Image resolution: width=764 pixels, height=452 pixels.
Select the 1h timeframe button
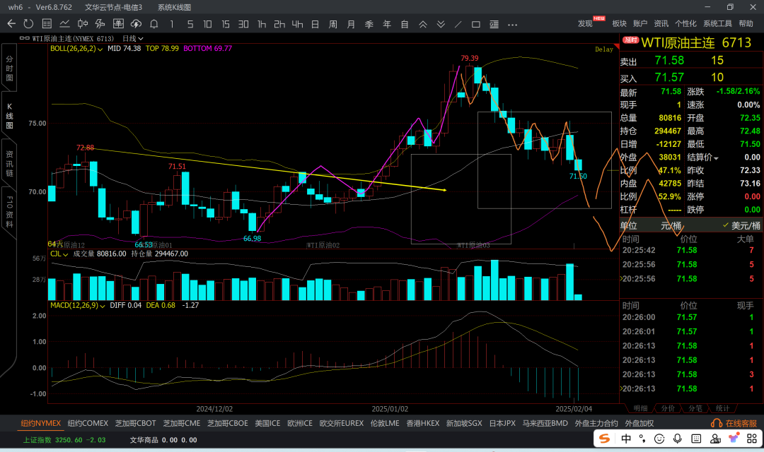(262, 24)
